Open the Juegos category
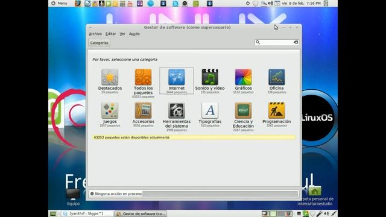Image resolution: width=386 pixels, height=217 pixels. [110, 115]
